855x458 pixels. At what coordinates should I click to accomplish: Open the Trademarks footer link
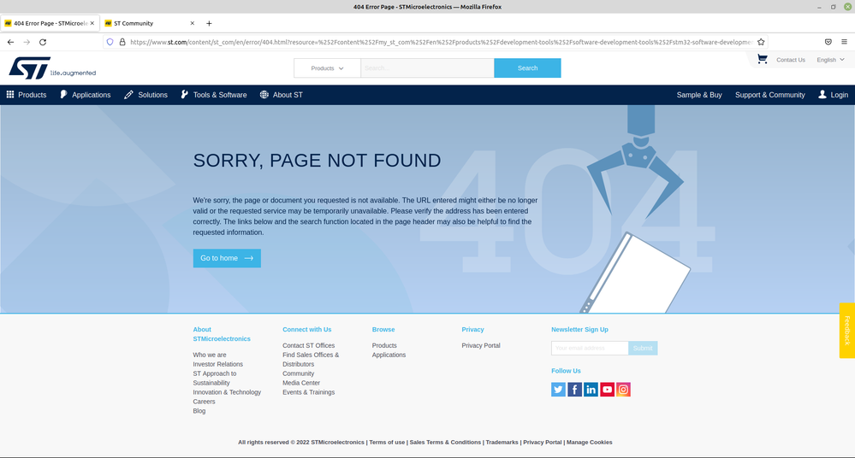[502, 443]
